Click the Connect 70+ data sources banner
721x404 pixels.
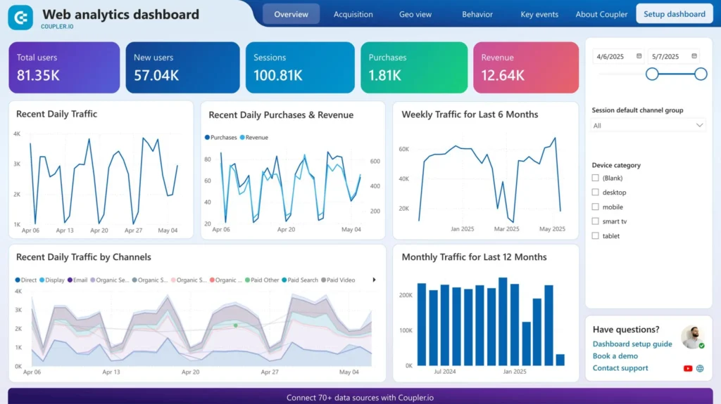[x=360, y=397]
